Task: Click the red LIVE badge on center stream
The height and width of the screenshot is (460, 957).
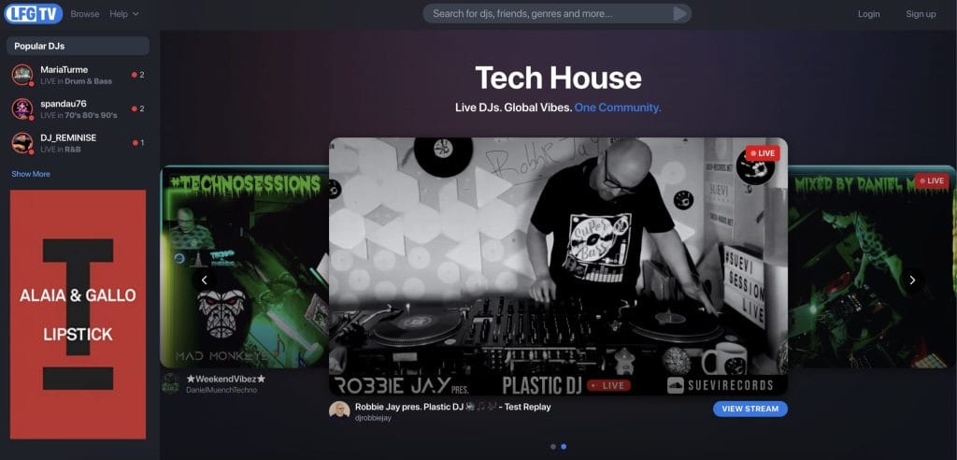Action: pos(762,153)
